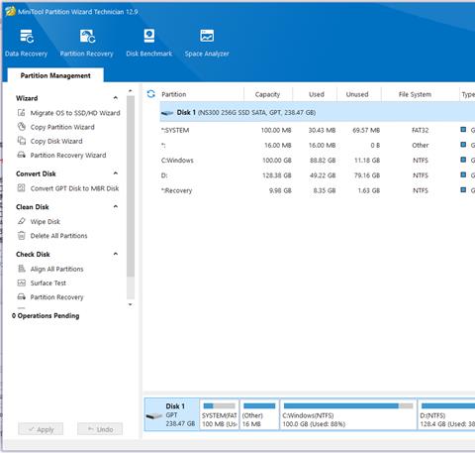475x453 pixels.
Task: Select C:Windows(NTFS) block in disk map
Action: (348, 414)
